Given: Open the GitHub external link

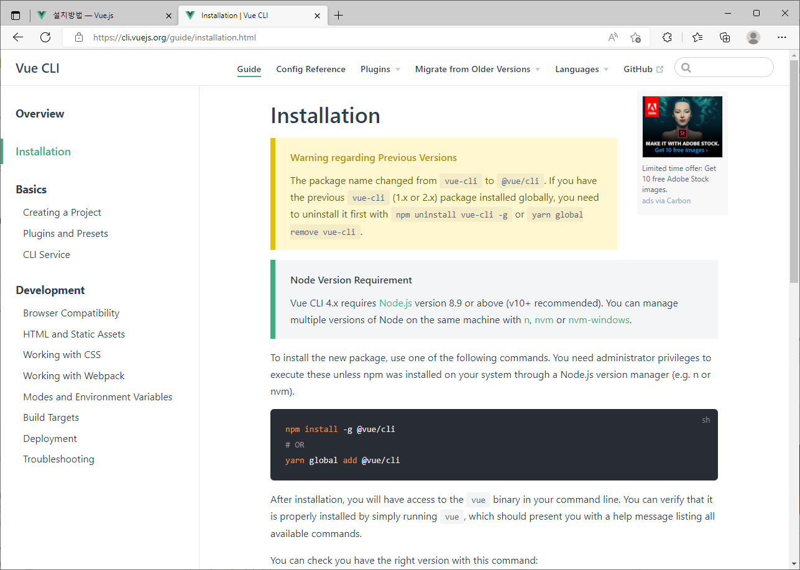Looking at the screenshot, I should pos(643,69).
